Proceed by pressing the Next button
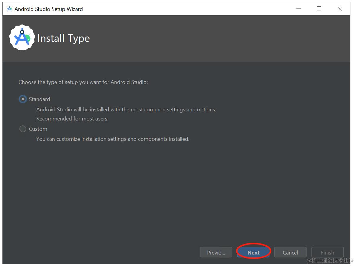The height and width of the screenshot is (266, 356). [x=253, y=252]
